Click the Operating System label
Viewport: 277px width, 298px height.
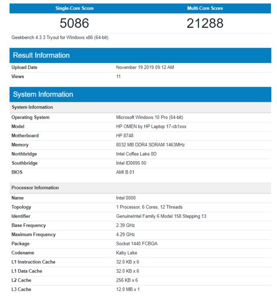pyautogui.click(x=30, y=117)
